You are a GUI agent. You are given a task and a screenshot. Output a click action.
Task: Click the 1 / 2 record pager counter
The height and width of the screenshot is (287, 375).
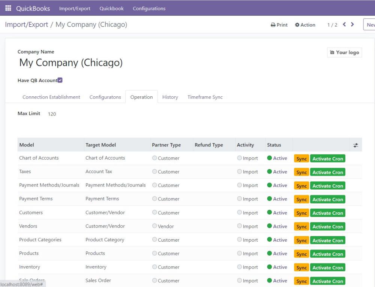pyautogui.click(x=332, y=25)
